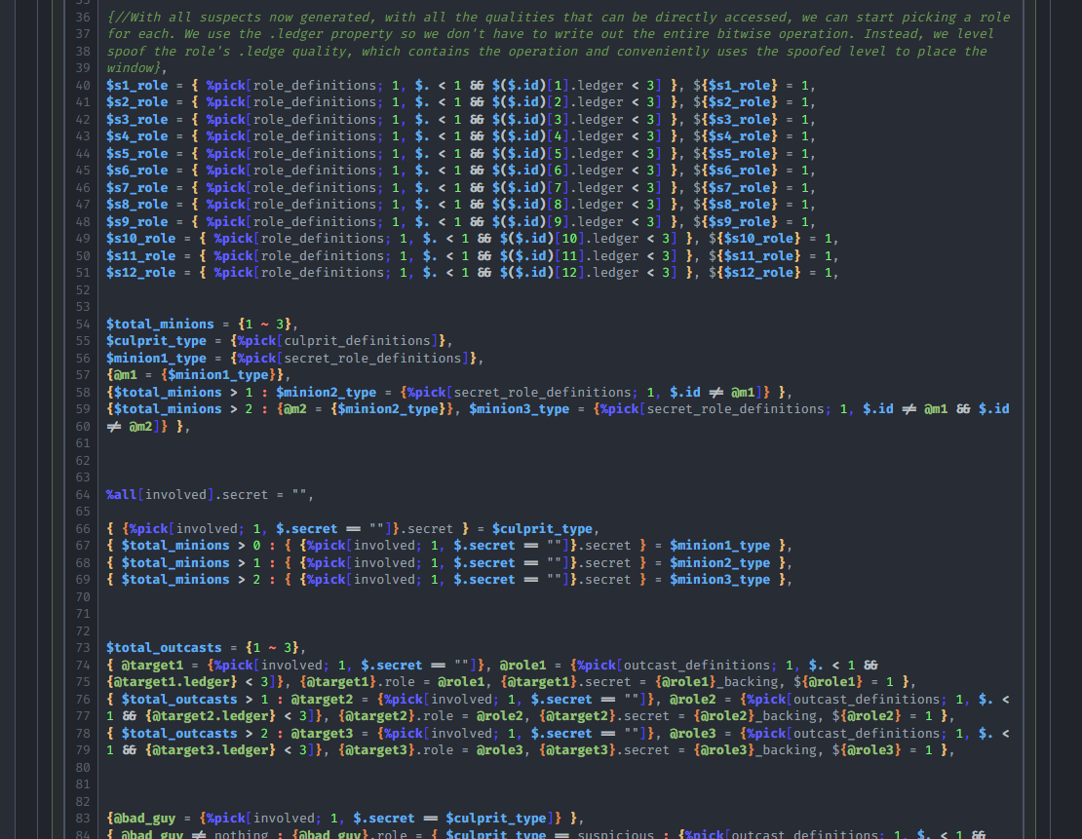Click the $total_minions variable on line 54

click(160, 324)
